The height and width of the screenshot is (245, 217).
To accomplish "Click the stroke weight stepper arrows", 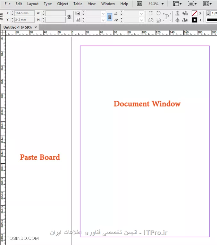I will pyautogui.click(x=208, y=13).
